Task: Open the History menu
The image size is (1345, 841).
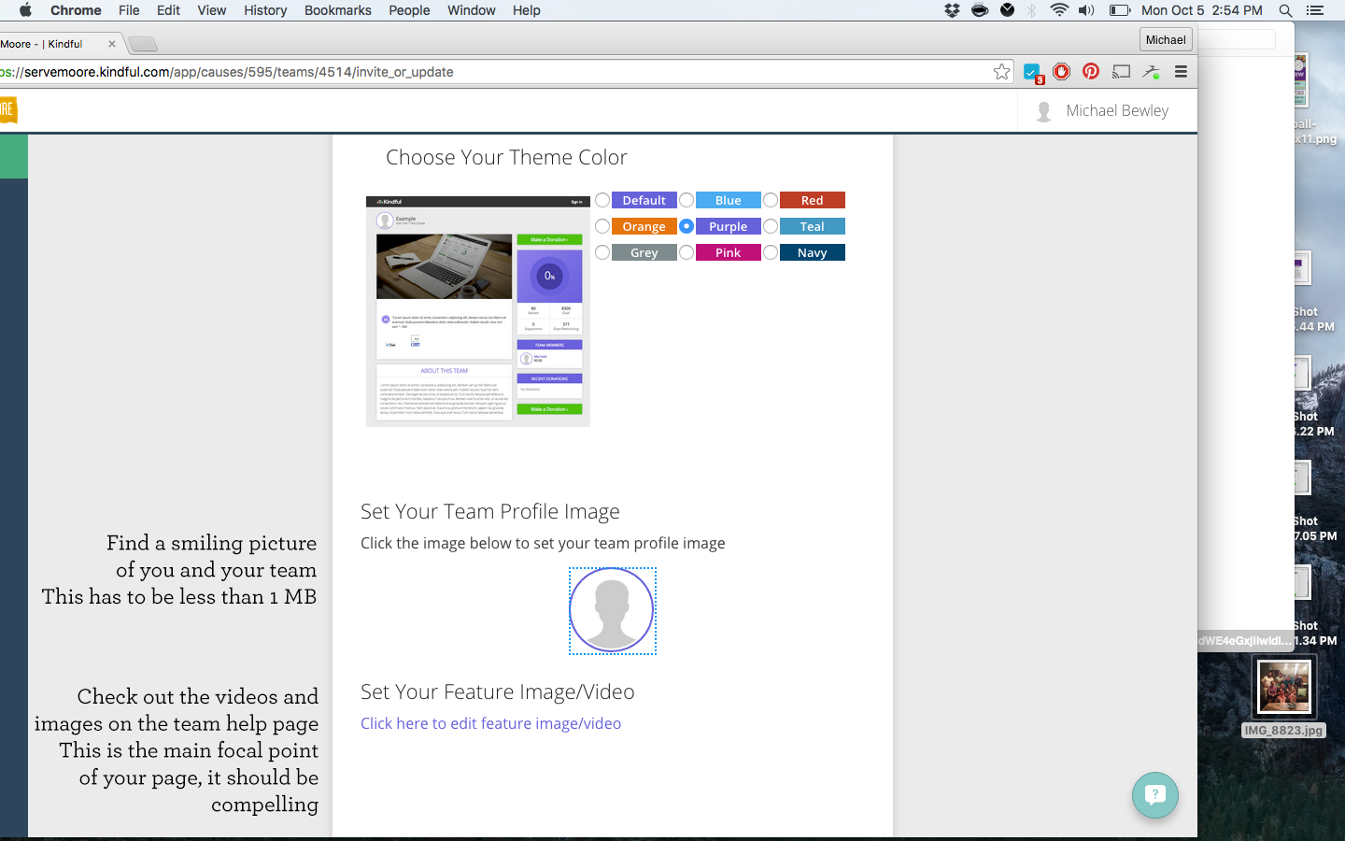Action: coord(265,10)
